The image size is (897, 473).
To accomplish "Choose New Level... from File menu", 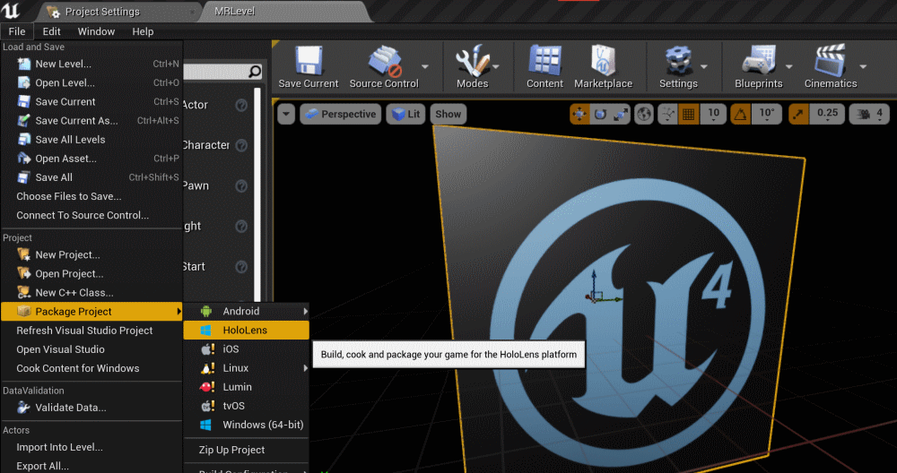I will point(91,64).
